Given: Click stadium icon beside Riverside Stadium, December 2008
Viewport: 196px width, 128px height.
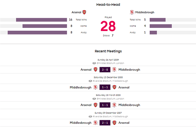Looking at the screenshot, I should pyautogui.click(x=90, y=81).
